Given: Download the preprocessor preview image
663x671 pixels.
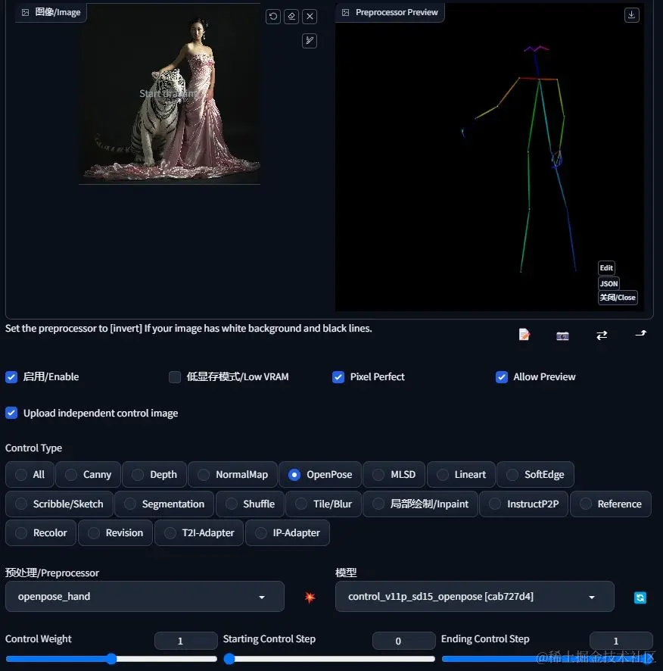Looking at the screenshot, I should [x=631, y=15].
